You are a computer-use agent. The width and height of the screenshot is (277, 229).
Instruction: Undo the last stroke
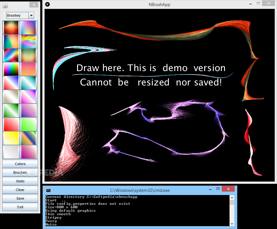pos(20,181)
